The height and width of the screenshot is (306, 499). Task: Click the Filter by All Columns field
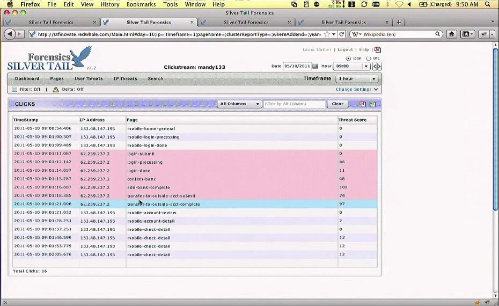pyautogui.click(x=295, y=104)
